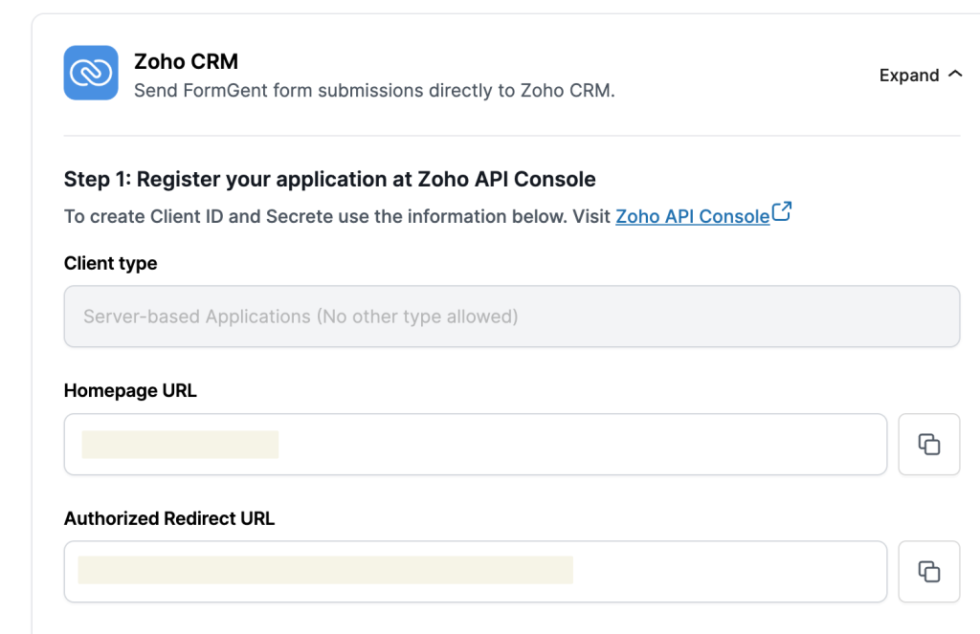
Task: Copy the Authorized Redirect URL value
Action: (928, 572)
